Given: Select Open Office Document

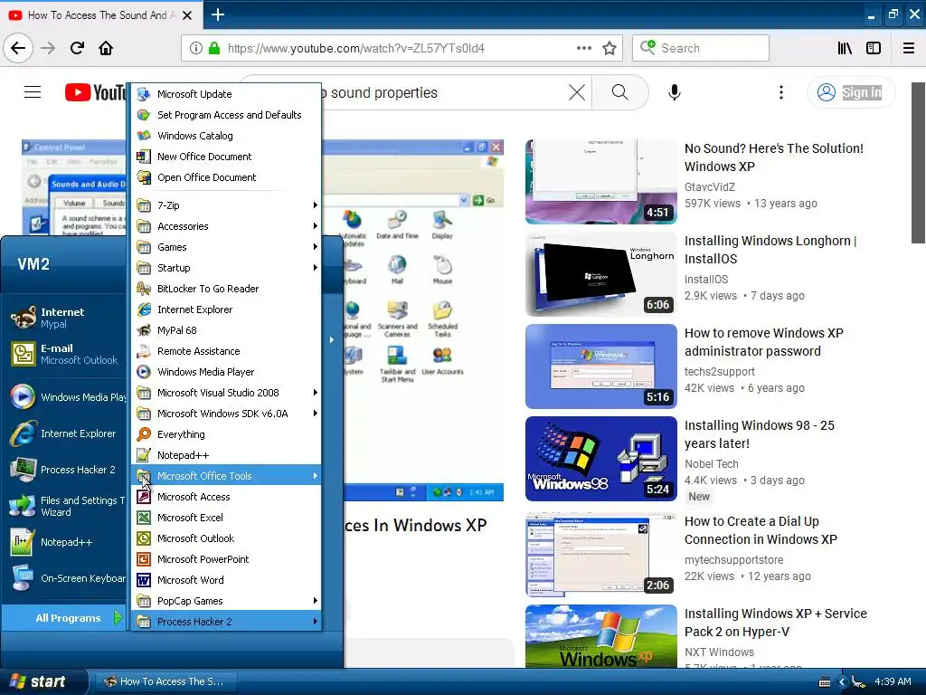Looking at the screenshot, I should (226, 176).
